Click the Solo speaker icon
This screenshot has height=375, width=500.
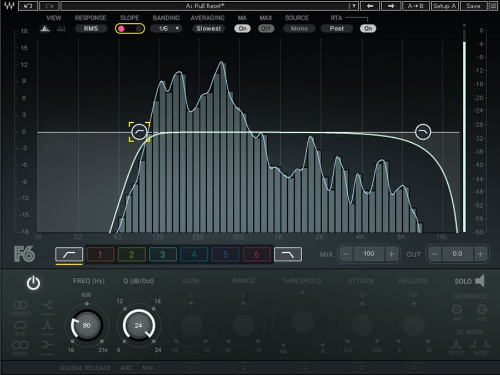[x=479, y=281]
